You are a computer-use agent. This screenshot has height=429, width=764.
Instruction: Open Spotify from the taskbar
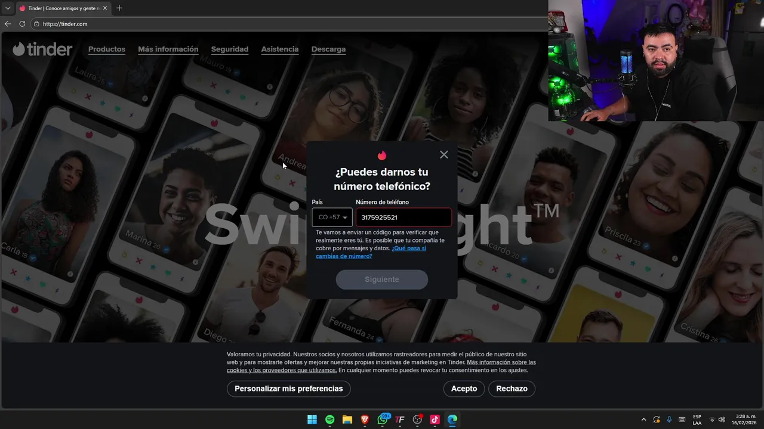point(329,419)
